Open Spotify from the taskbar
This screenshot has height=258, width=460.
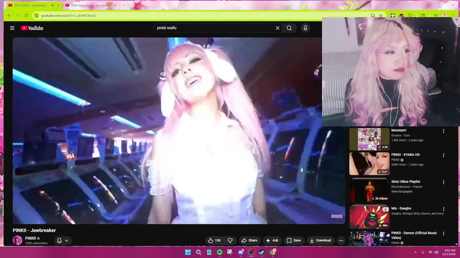point(220,252)
